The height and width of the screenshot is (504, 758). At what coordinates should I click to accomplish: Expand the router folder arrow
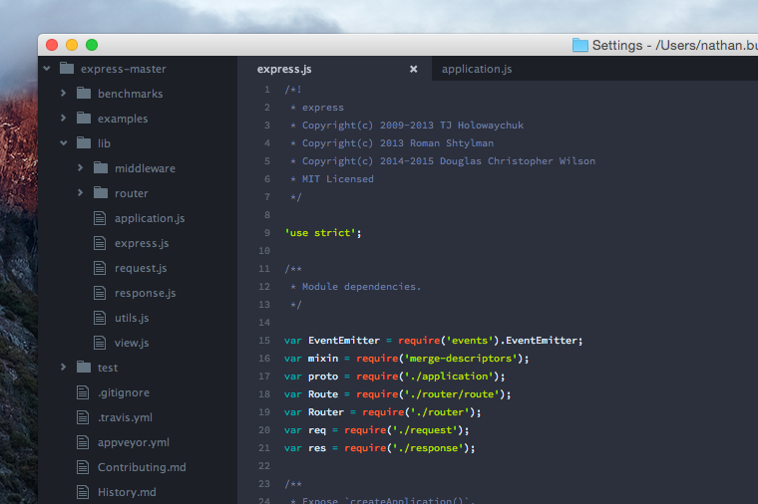[x=80, y=193]
